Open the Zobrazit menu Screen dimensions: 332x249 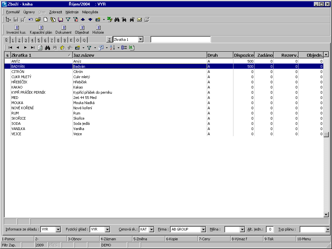pyautogui.click(x=55, y=12)
